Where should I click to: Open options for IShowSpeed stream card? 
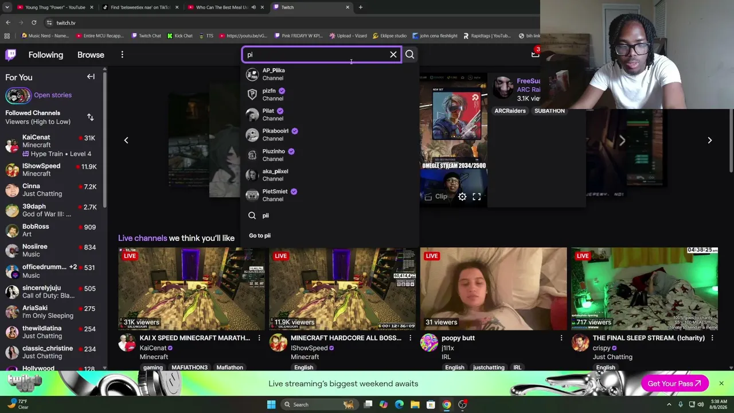tap(410, 338)
